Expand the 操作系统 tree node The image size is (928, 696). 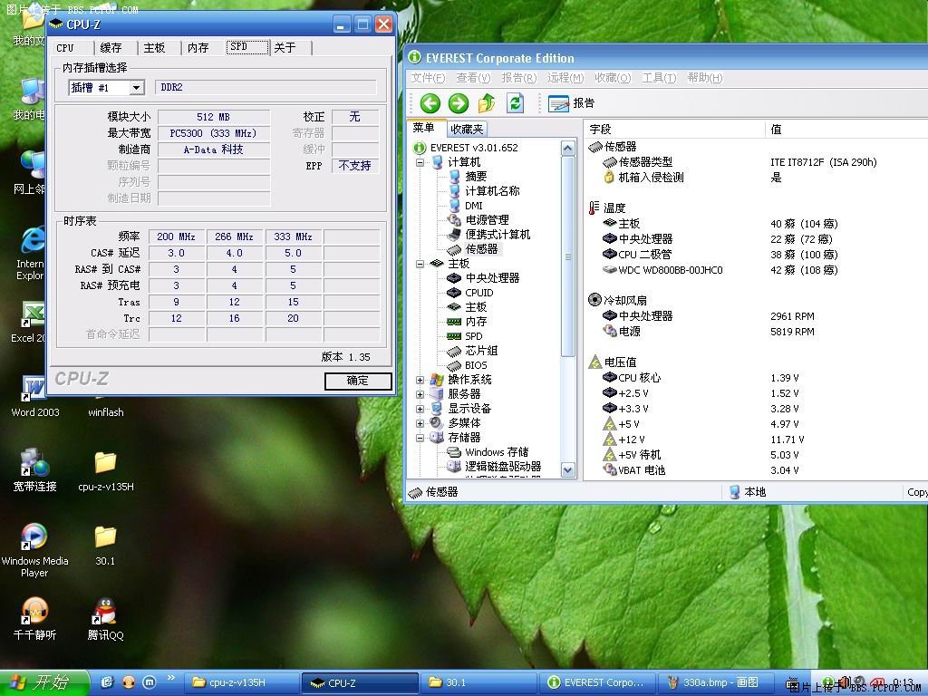(x=420, y=380)
